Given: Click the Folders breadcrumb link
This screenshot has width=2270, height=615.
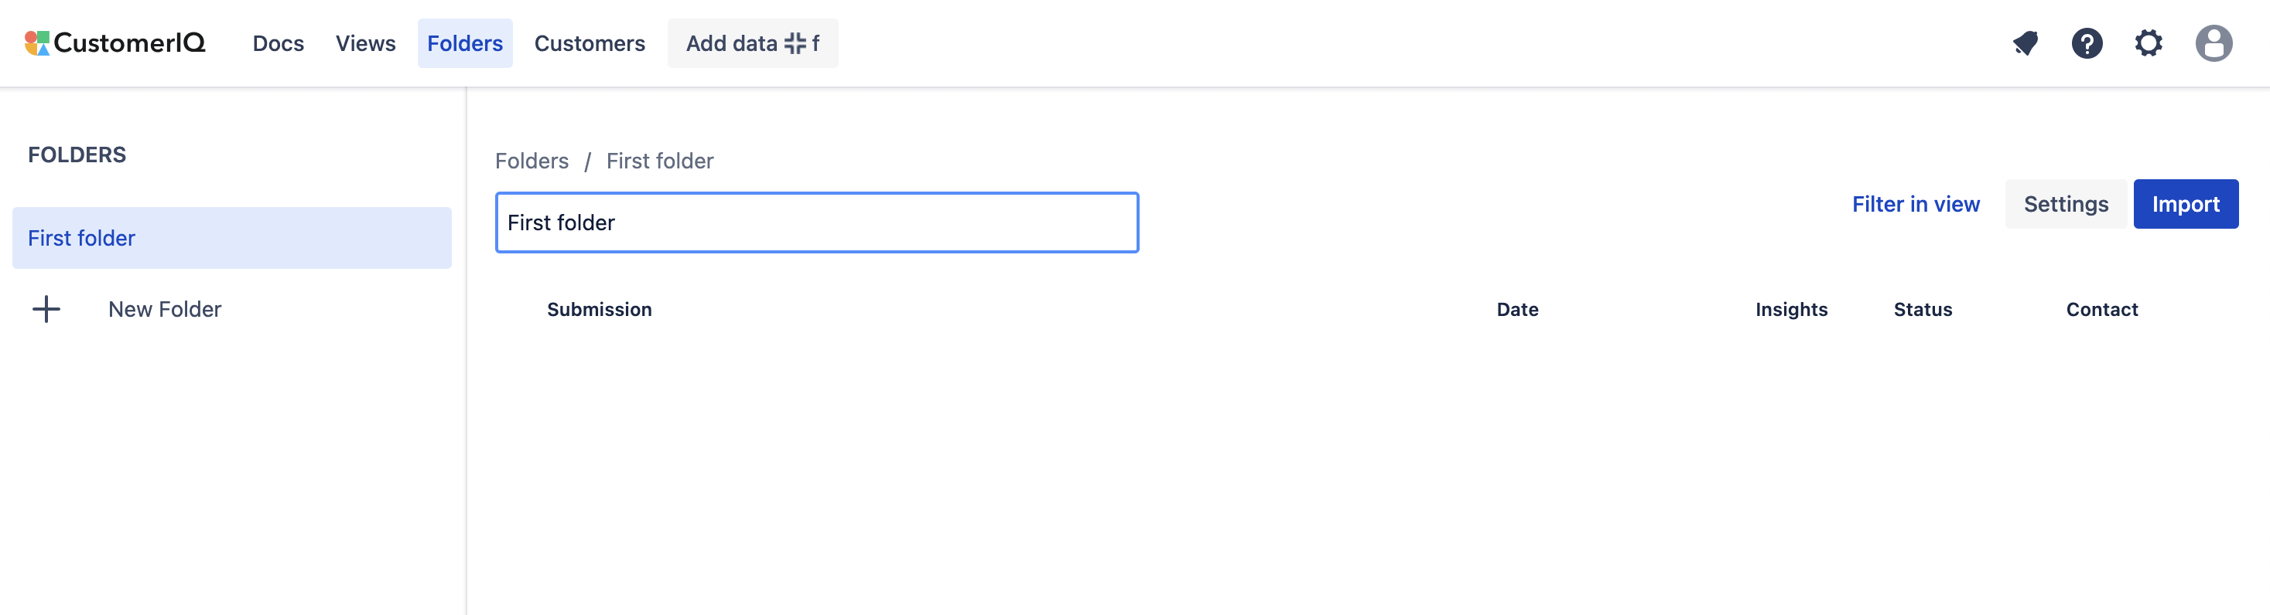Looking at the screenshot, I should (x=532, y=161).
